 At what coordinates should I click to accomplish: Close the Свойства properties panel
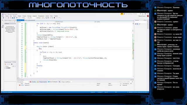[146, 20]
